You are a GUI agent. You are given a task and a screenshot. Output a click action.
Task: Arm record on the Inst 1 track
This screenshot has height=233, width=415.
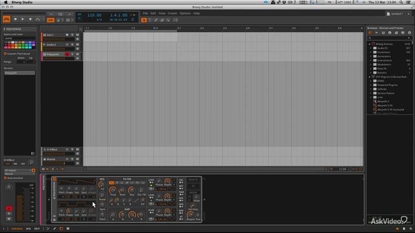pyautogui.click(x=67, y=35)
